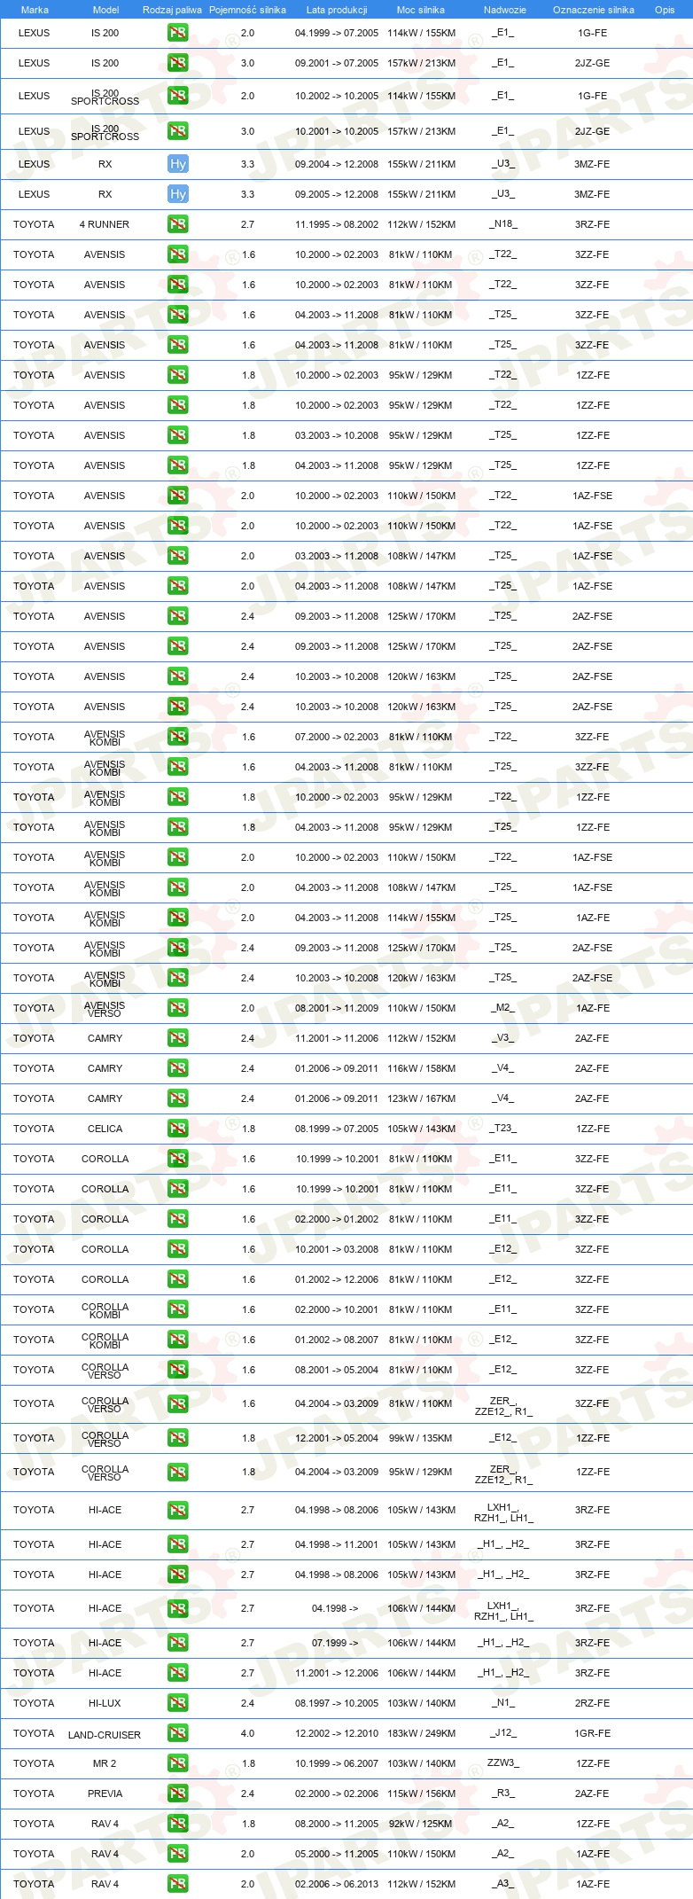Click fuel icon for Corolla 01.2002-12.2006

point(178,1279)
